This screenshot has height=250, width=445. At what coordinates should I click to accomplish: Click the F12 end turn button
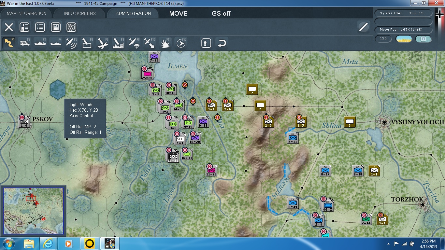coord(181,43)
